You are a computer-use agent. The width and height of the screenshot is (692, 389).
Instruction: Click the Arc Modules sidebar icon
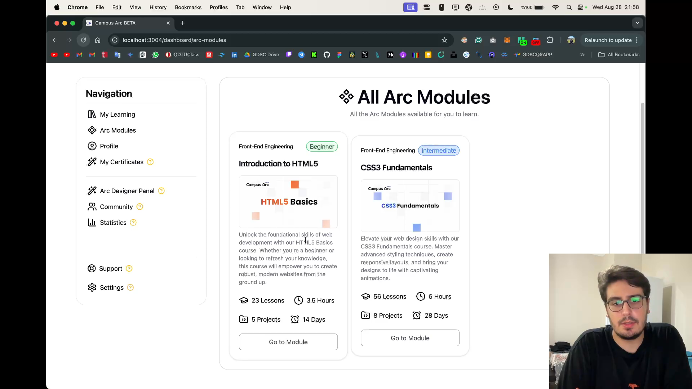[92, 130]
